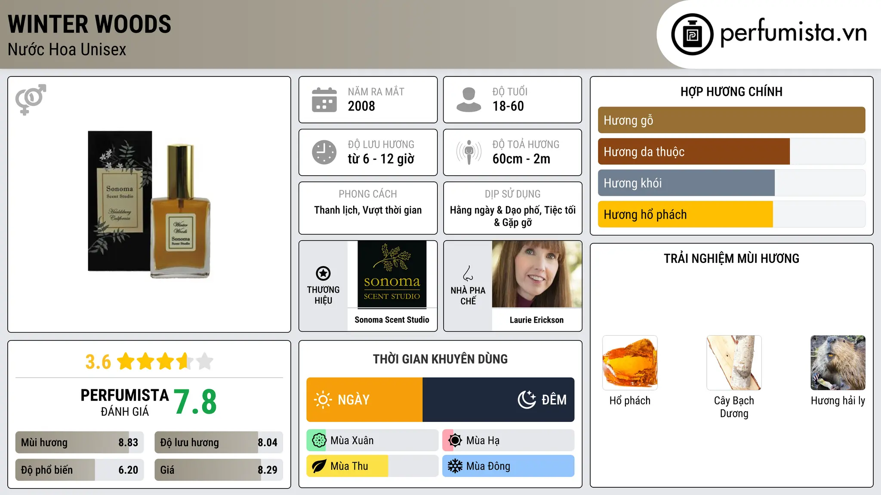Image resolution: width=881 pixels, height=495 pixels.
Task: Select the Hương hải ly beaver note image
Action: [838, 363]
